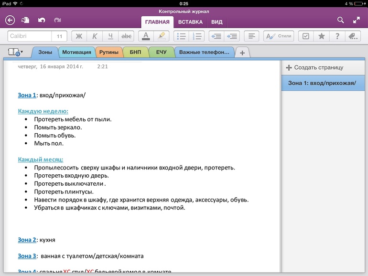Place cursor in Навести порядок в шкафу line

[141, 200]
